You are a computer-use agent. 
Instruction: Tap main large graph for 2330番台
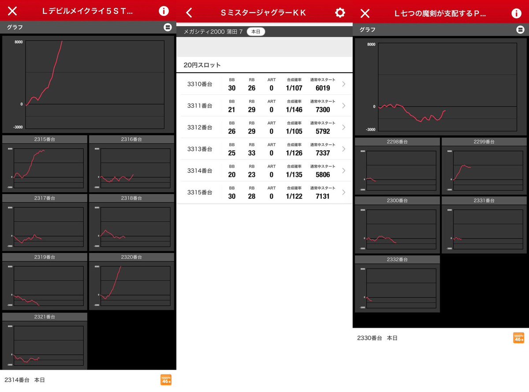tap(441, 87)
